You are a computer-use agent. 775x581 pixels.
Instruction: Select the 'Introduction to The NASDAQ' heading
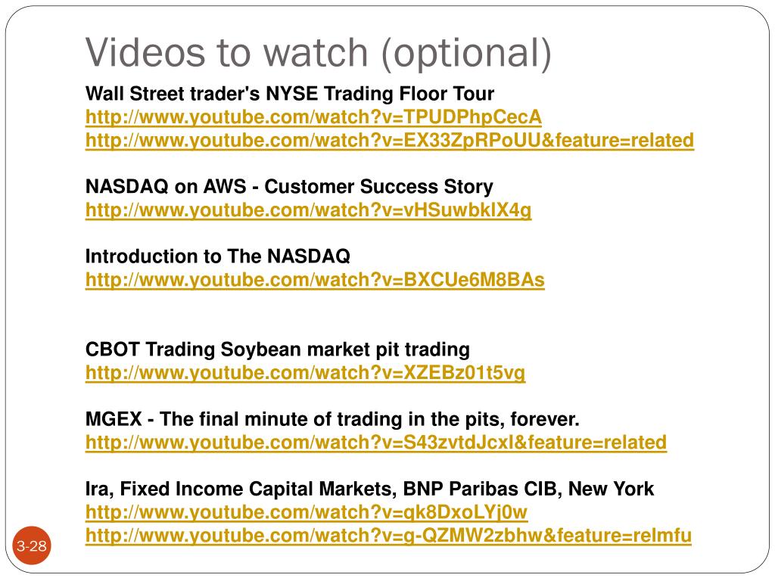[217, 256]
